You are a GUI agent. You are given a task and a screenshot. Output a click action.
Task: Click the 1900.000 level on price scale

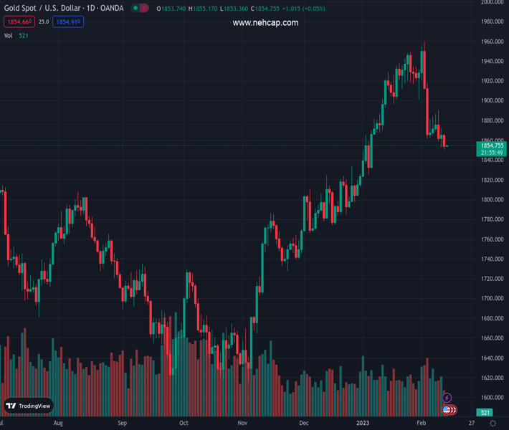pos(492,101)
